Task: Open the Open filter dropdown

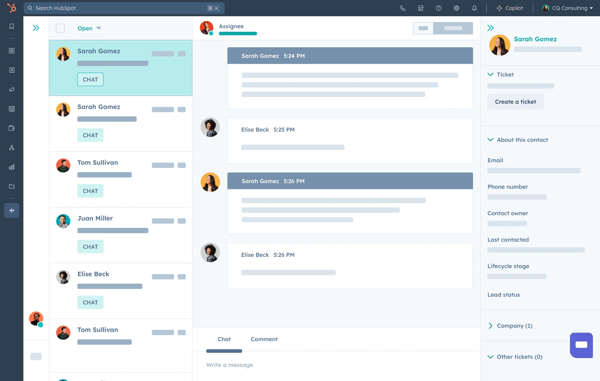Action: (89, 28)
